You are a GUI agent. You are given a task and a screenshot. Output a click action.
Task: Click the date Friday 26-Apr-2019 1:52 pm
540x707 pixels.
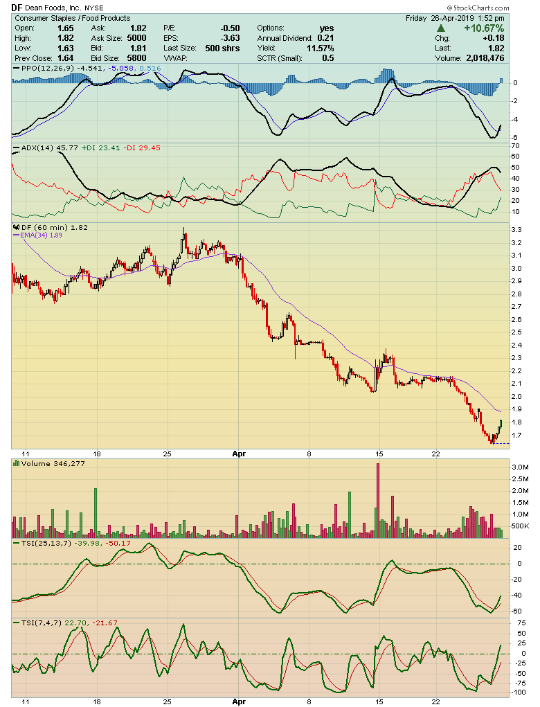(455, 18)
